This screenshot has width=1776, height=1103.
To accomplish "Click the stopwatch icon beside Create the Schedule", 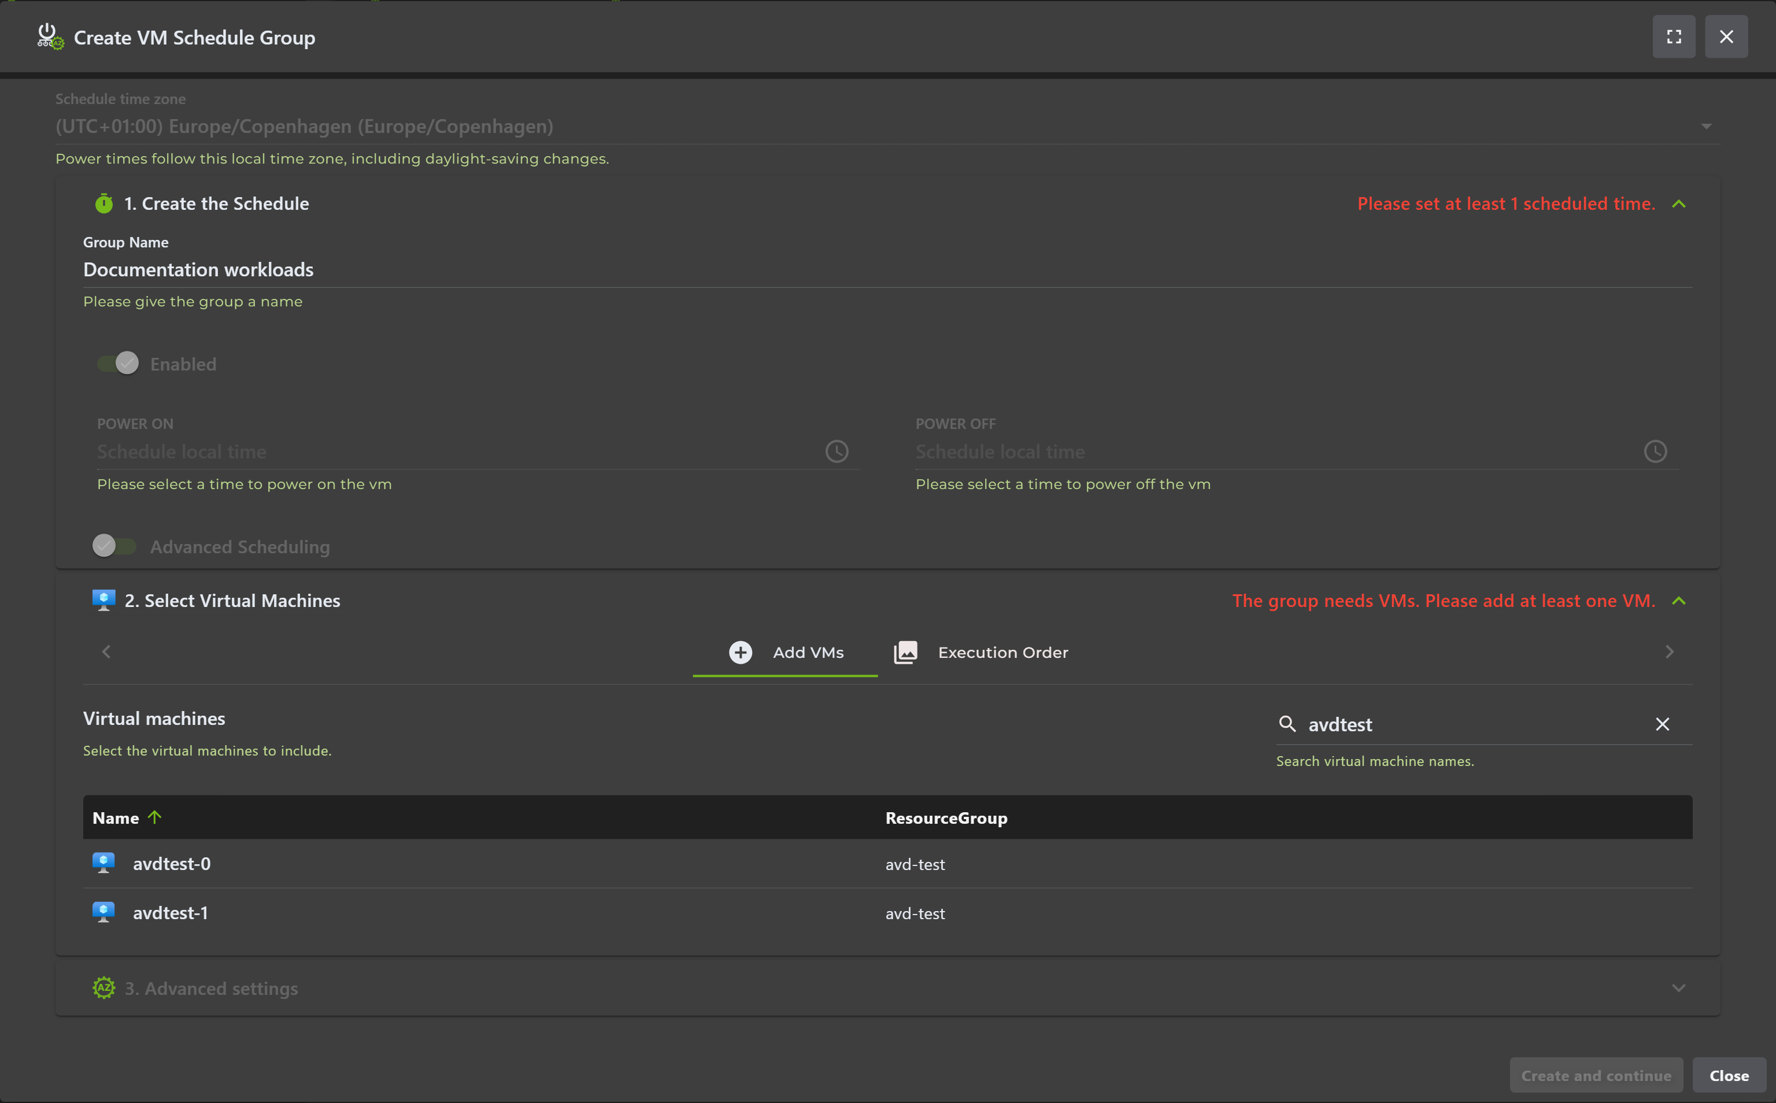I will [103, 203].
